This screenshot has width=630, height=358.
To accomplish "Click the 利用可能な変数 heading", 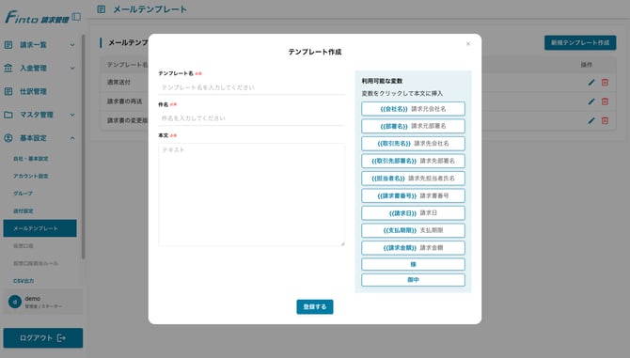I will pos(382,81).
